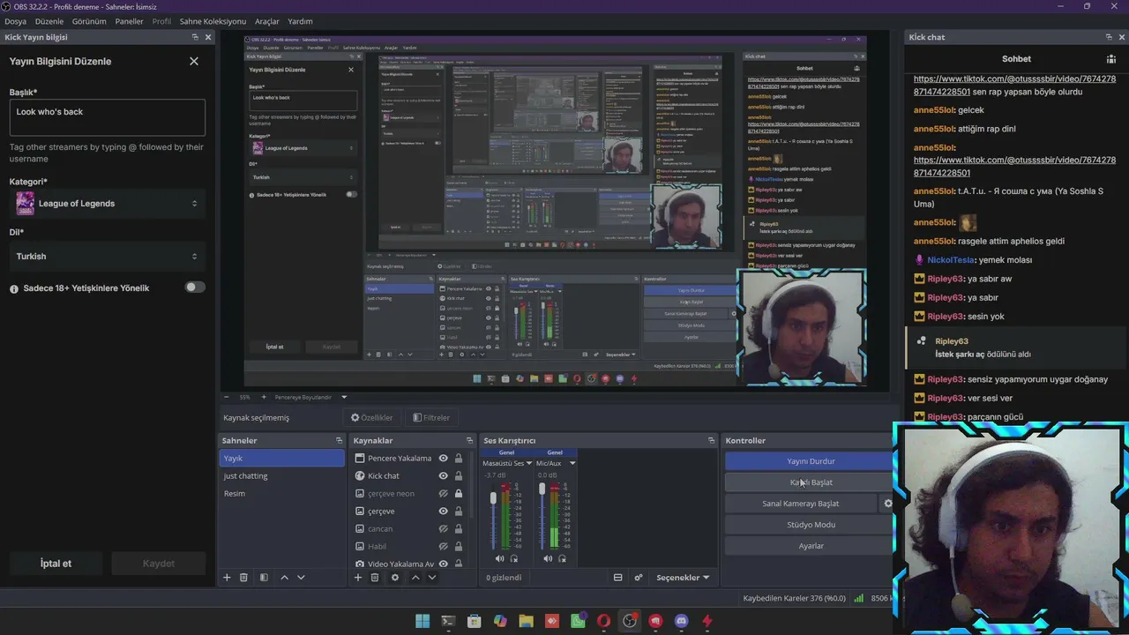Hide the Kick chat source
Image resolution: width=1129 pixels, height=635 pixels.
(x=444, y=475)
